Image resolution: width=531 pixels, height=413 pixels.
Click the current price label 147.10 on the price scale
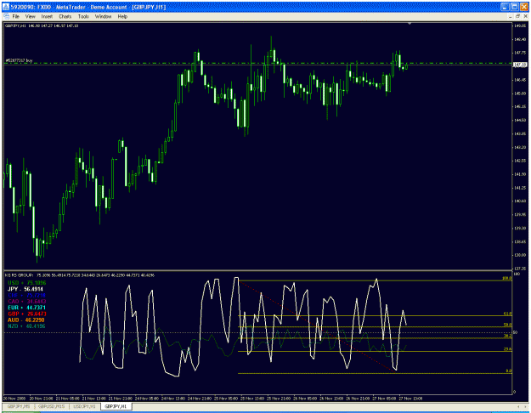coord(520,65)
